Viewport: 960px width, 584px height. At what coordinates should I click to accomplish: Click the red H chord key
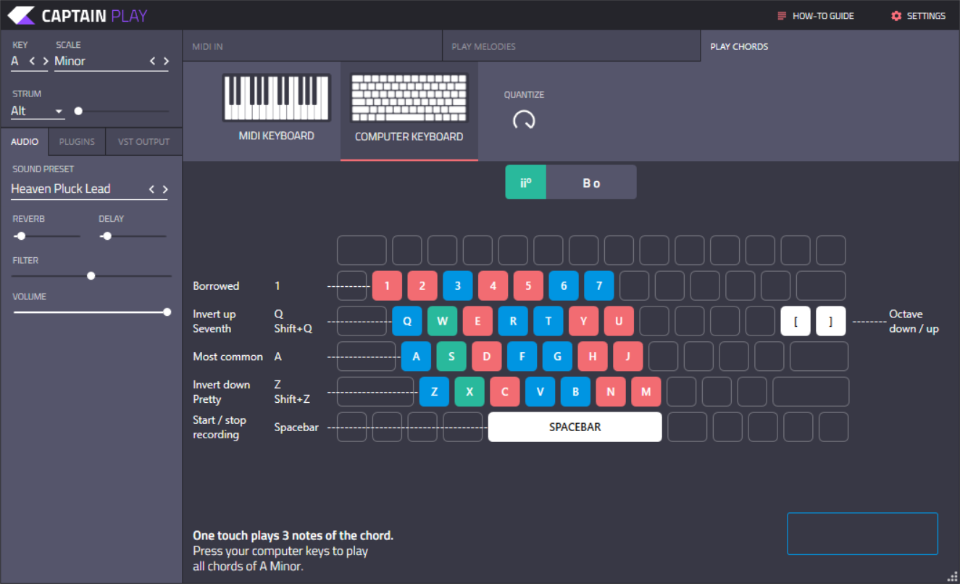pos(593,356)
